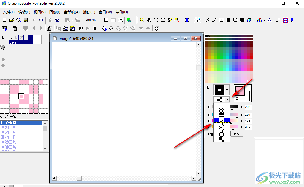Pause the animation playback
This screenshot has width=304, height=187.
pyautogui.click(x=95, y=28)
